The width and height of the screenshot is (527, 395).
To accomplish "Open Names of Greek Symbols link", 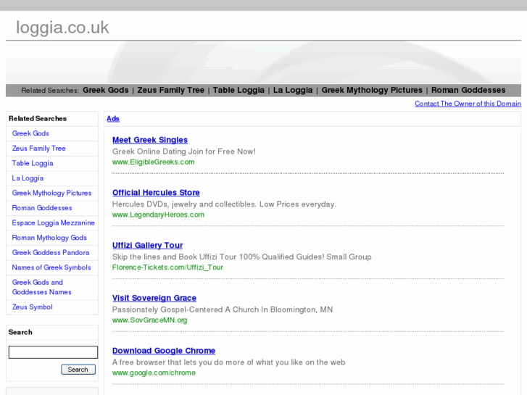I will (x=51, y=267).
